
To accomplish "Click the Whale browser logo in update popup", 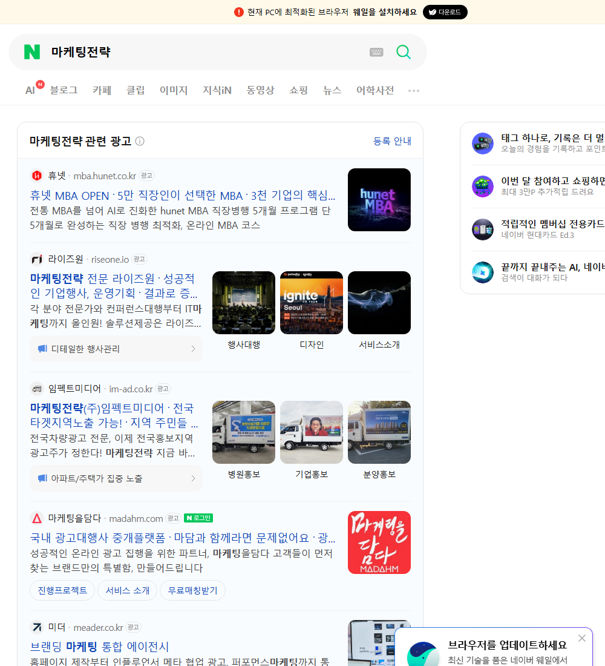I will pyautogui.click(x=423, y=654).
